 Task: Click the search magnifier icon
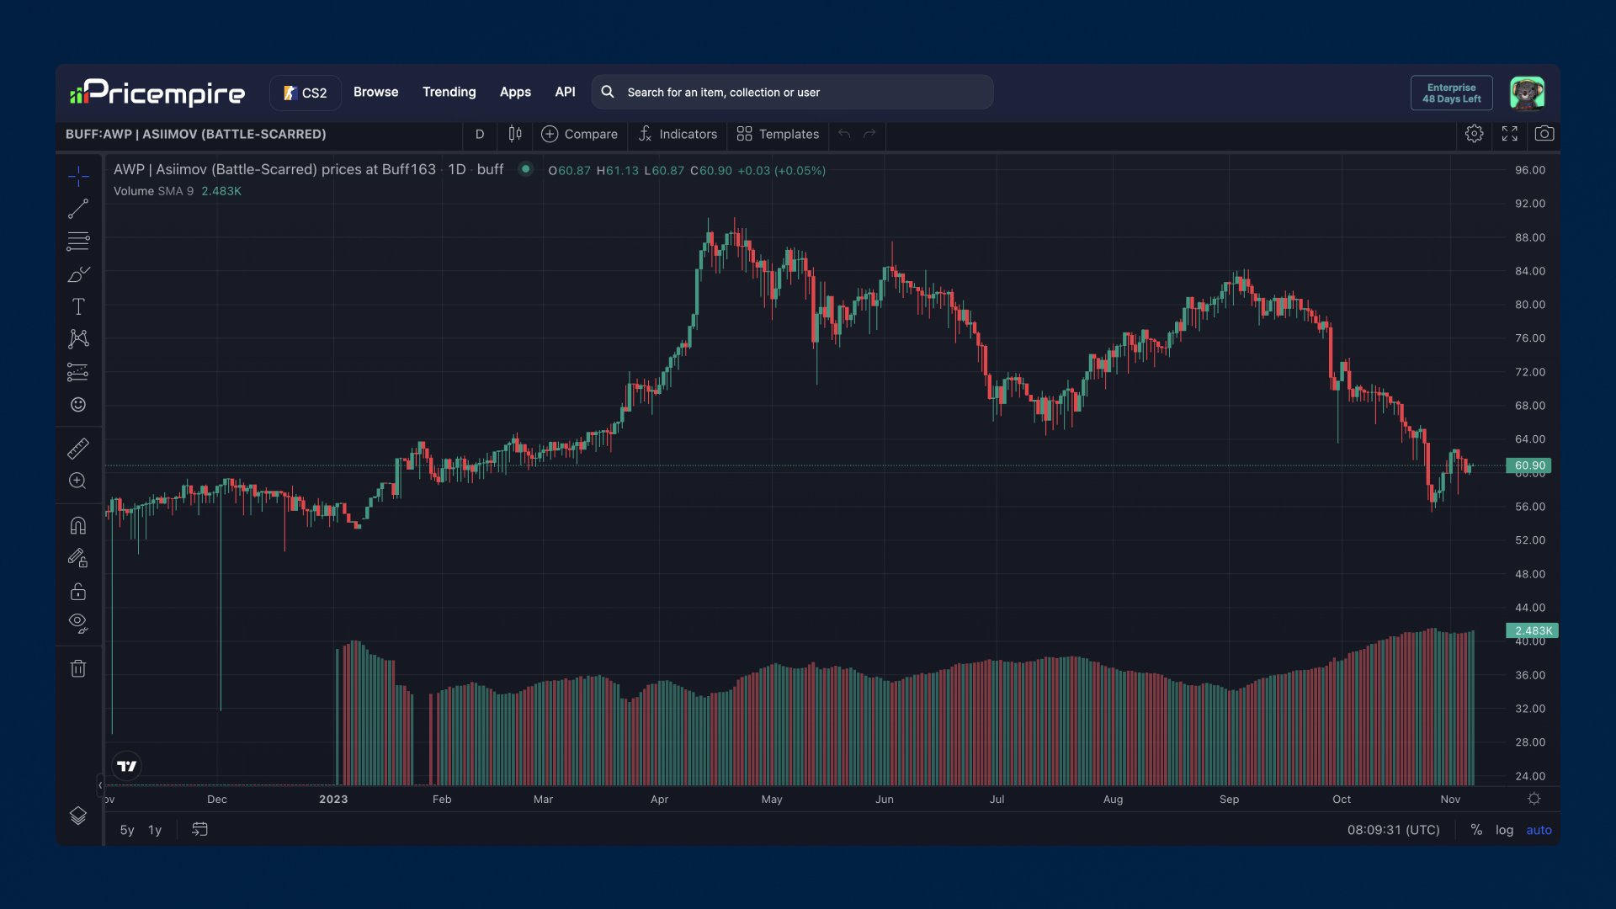pos(608,93)
